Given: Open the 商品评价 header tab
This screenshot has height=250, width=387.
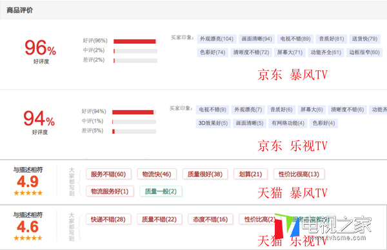Looking at the screenshot, I should point(20,10).
